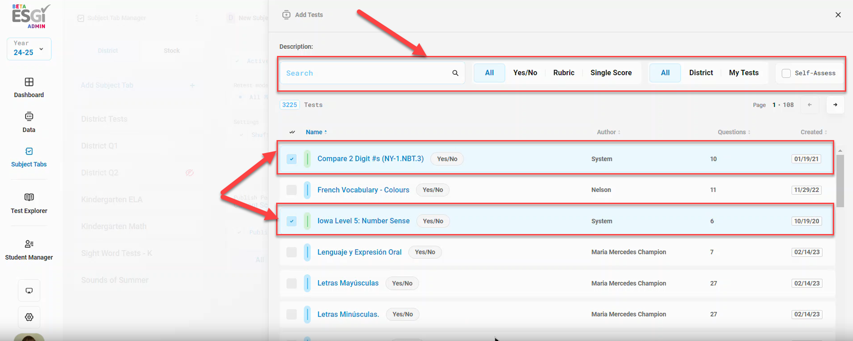Sort tests by Created column
The height and width of the screenshot is (341, 853).
pyautogui.click(x=814, y=132)
